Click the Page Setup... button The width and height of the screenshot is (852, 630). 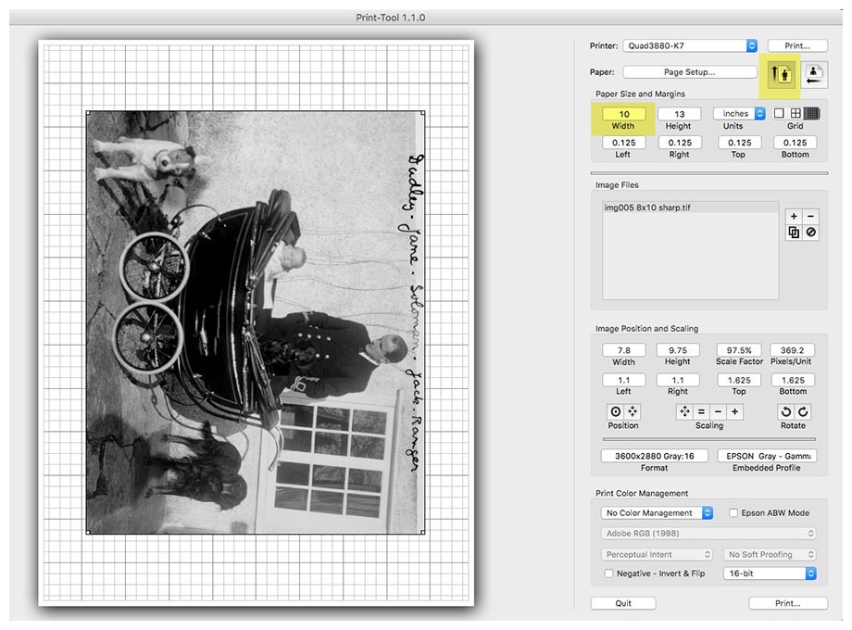click(689, 71)
